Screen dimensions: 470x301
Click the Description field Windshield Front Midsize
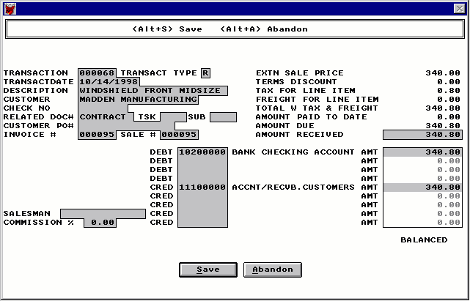[153, 91]
